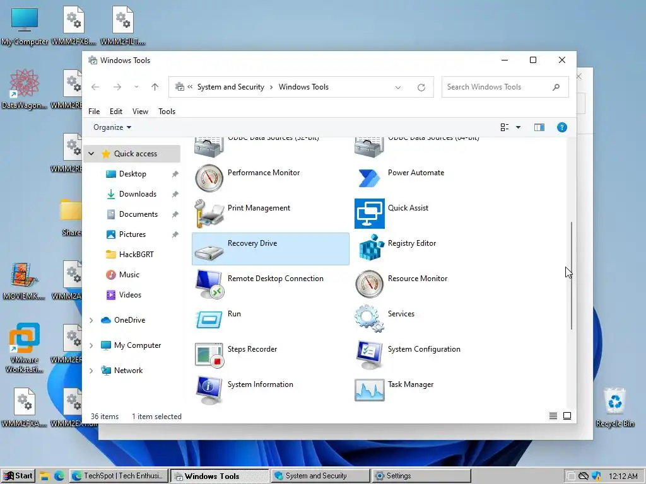Switch to Settings taskbar window
The height and width of the screenshot is (484, 646).
(421, 476)
